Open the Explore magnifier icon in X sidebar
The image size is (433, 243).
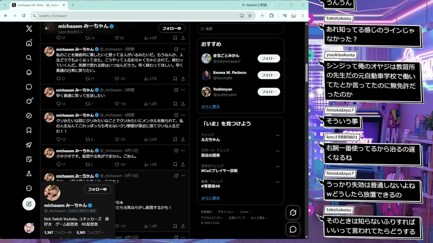coord(29,58)
